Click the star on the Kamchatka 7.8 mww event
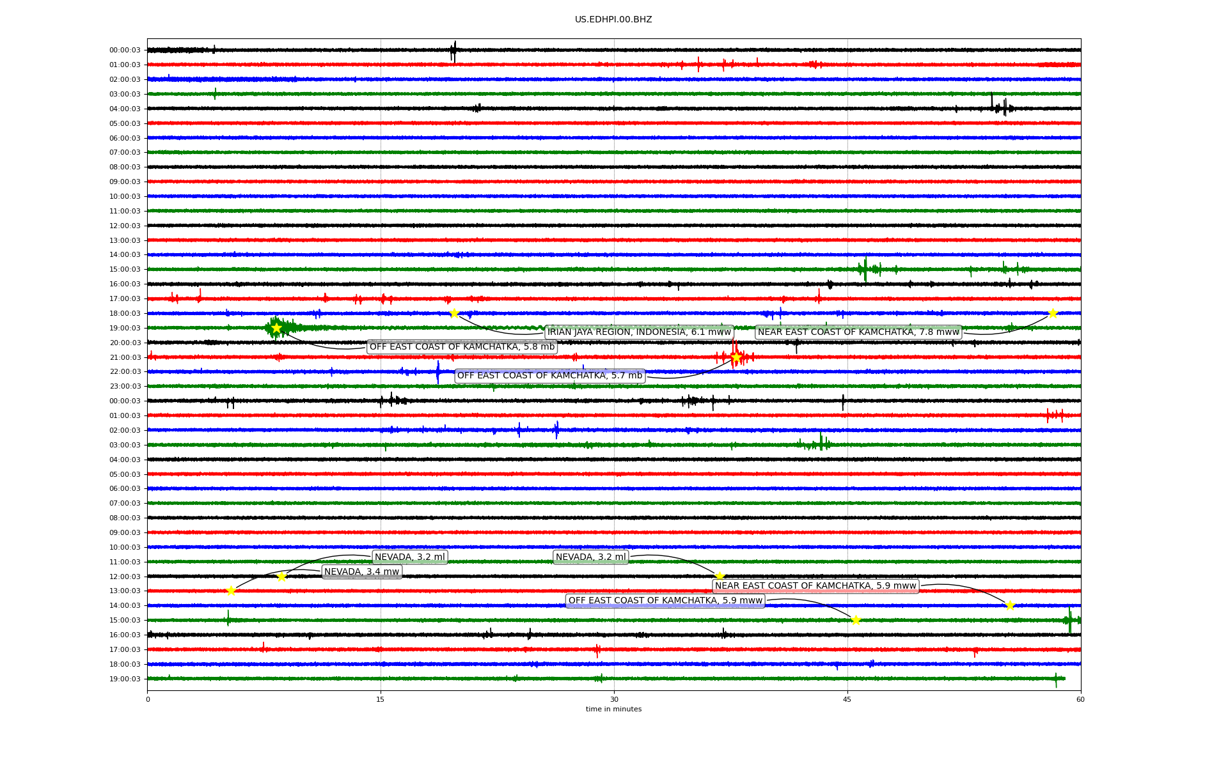The image size is (1228, 767). [x=1053, y=313]
